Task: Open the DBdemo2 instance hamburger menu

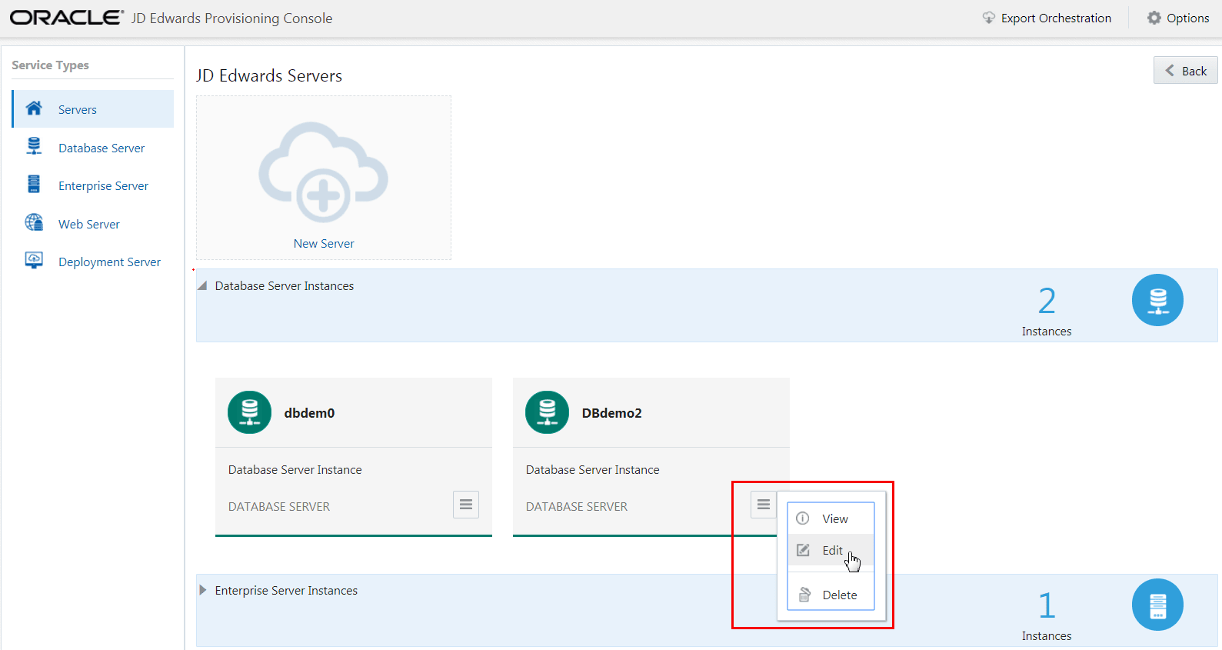Action: point(764,505)
